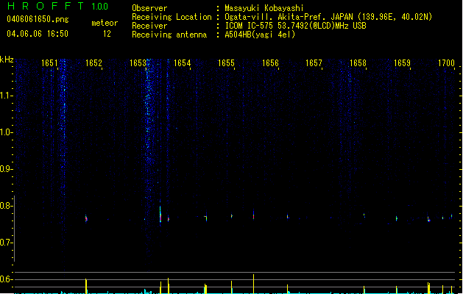Click the meteor echo above the 1658 column
The height and width of the screenshot is (294, 463).
pos(364,215)
